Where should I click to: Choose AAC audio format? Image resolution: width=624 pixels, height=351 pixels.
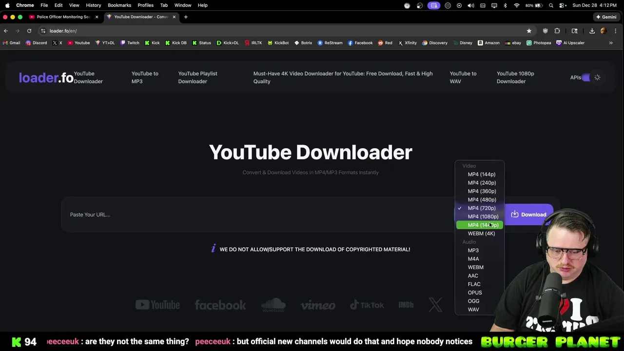479,276
